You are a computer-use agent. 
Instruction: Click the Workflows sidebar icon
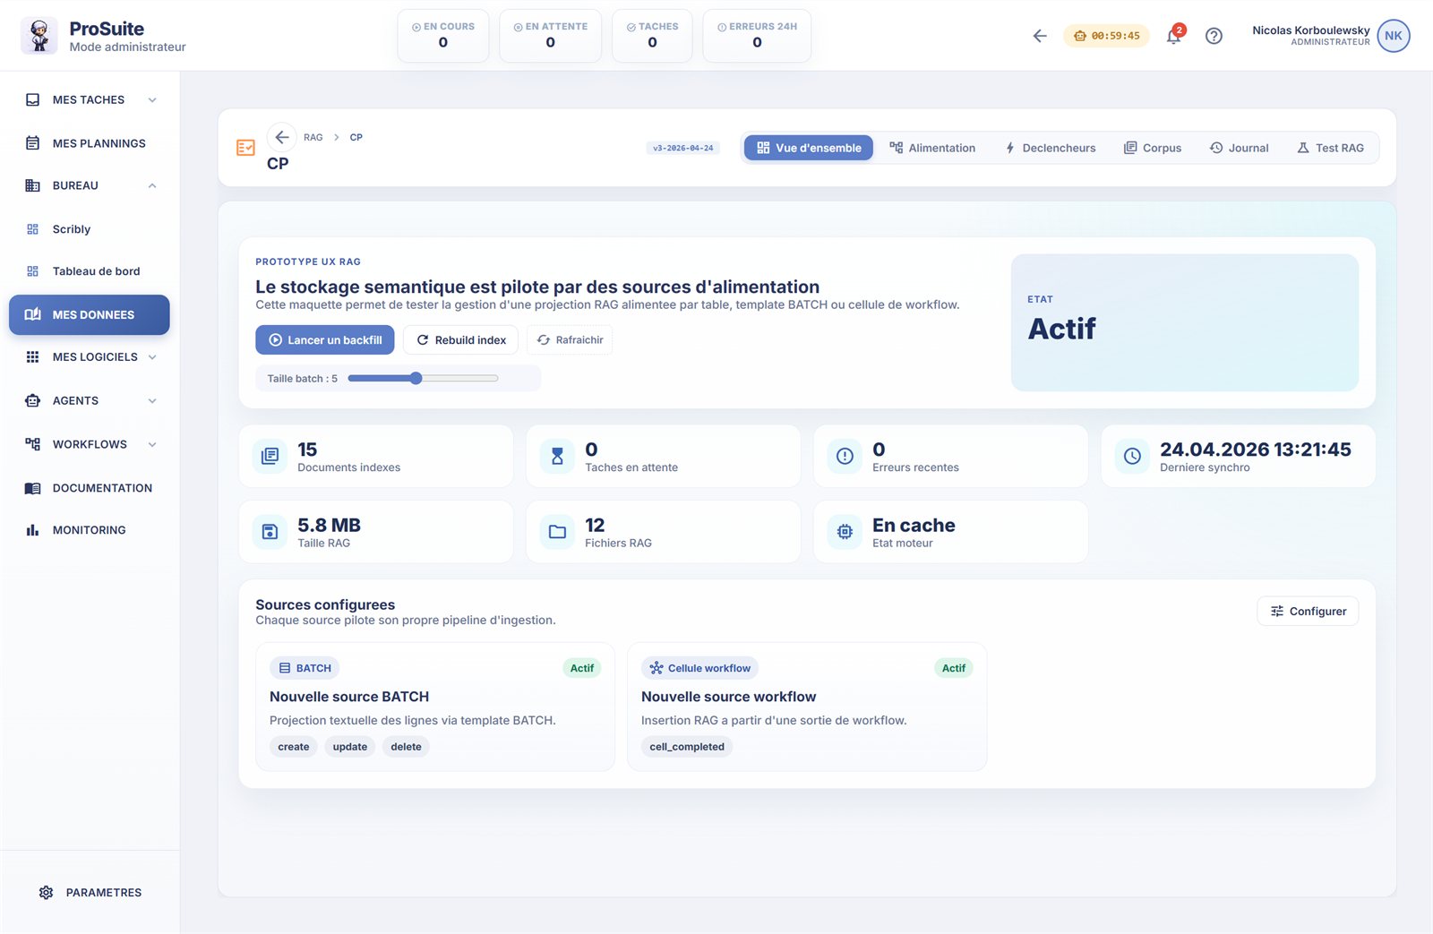(33, 444)
